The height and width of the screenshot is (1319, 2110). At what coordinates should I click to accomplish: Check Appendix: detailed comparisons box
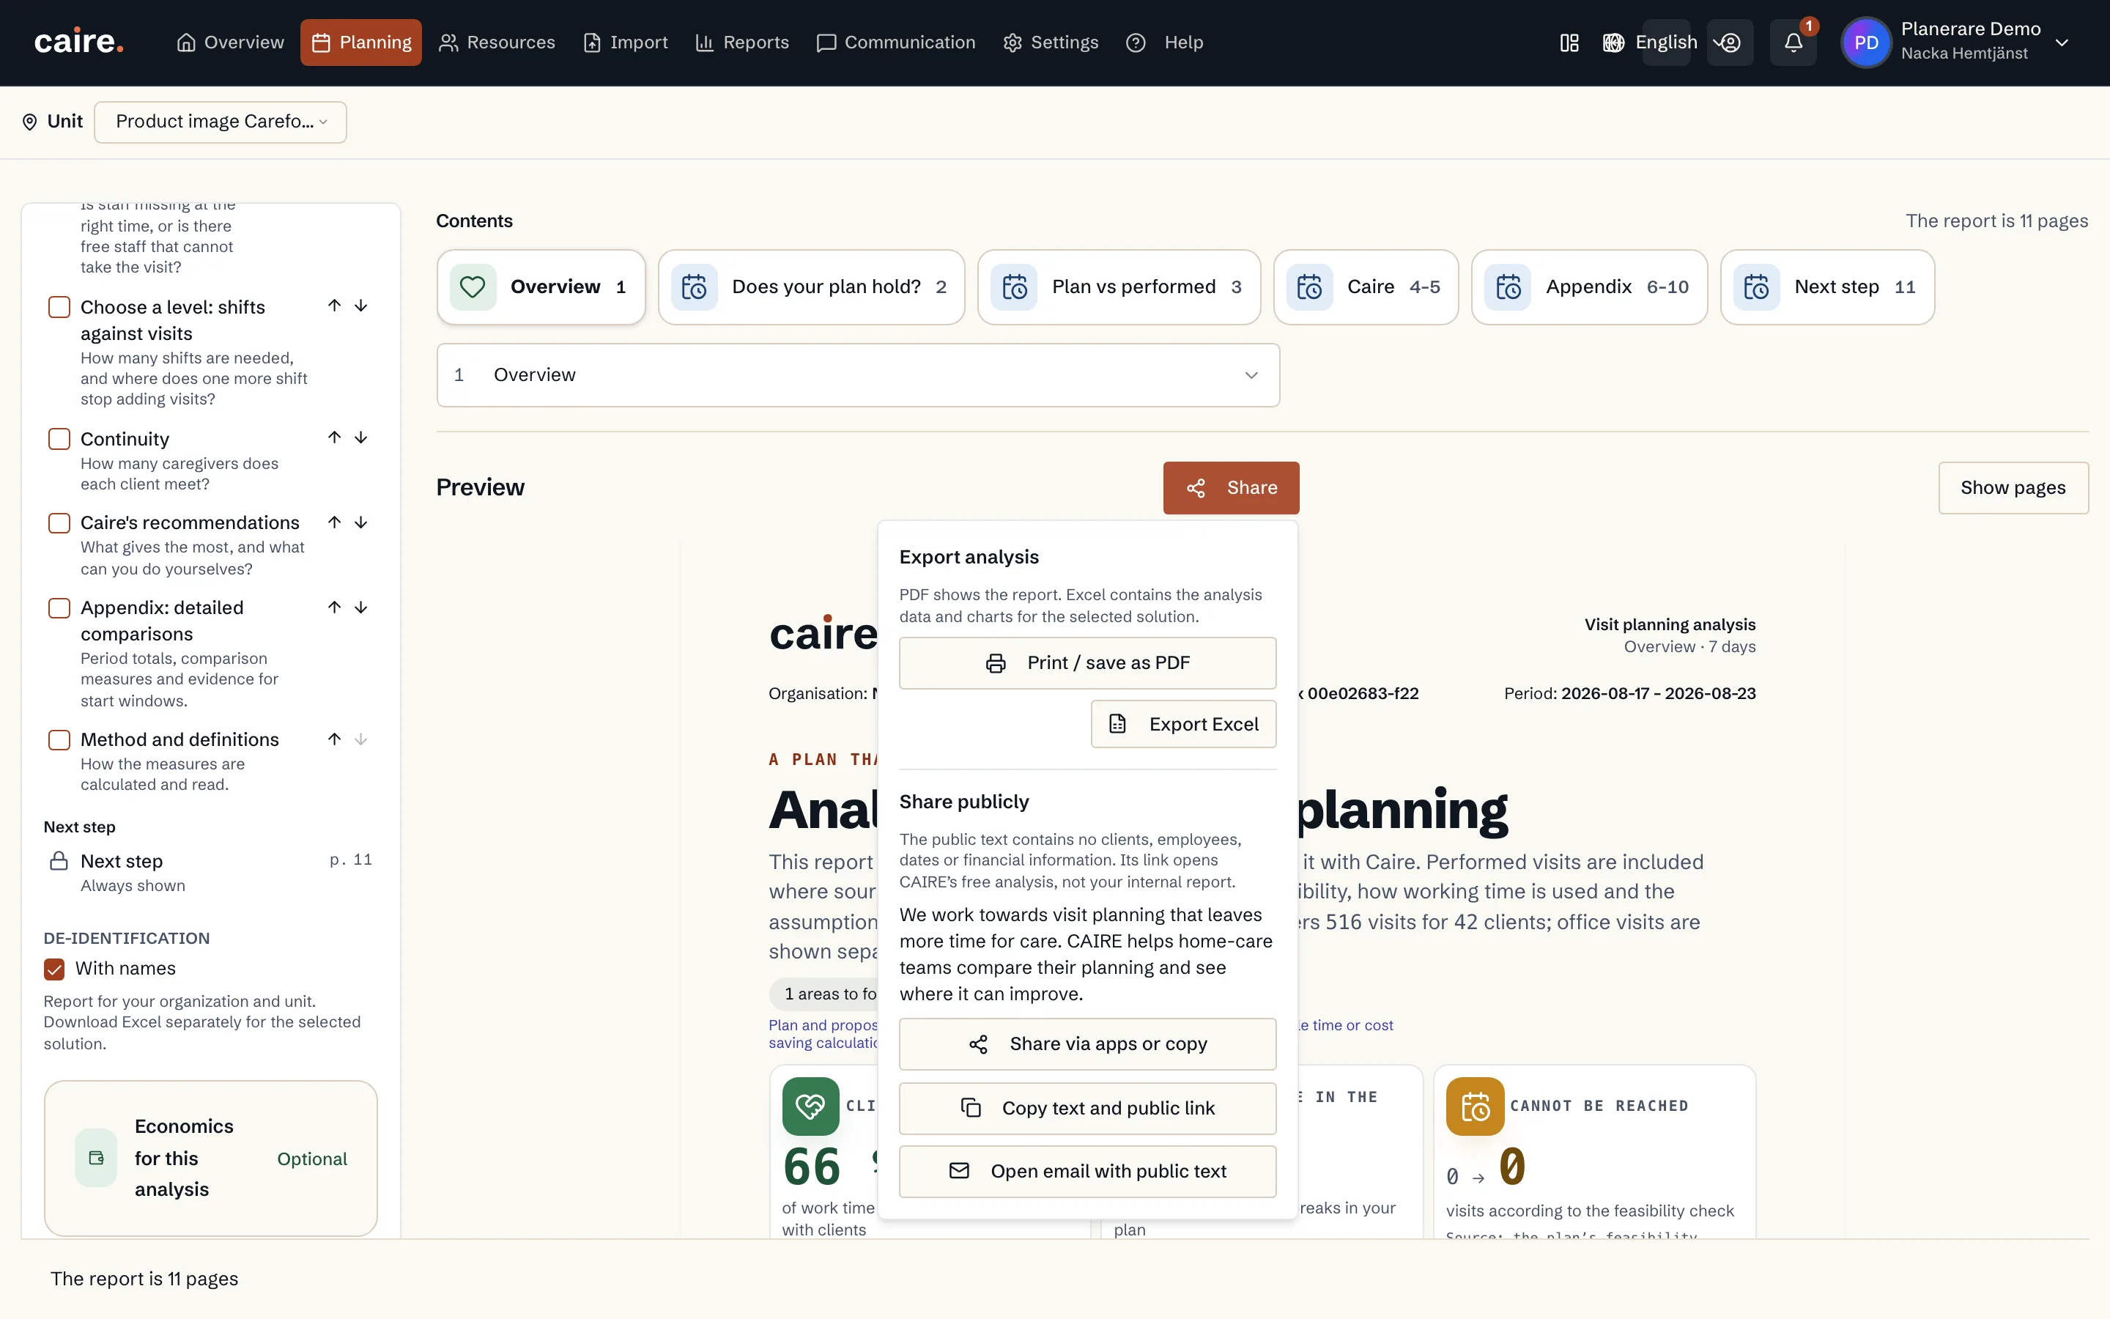59,608
